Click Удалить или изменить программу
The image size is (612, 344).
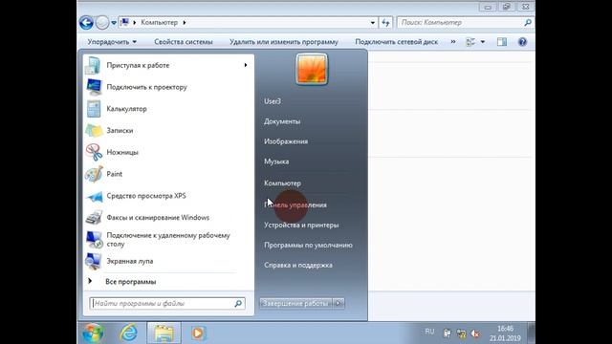284,42
